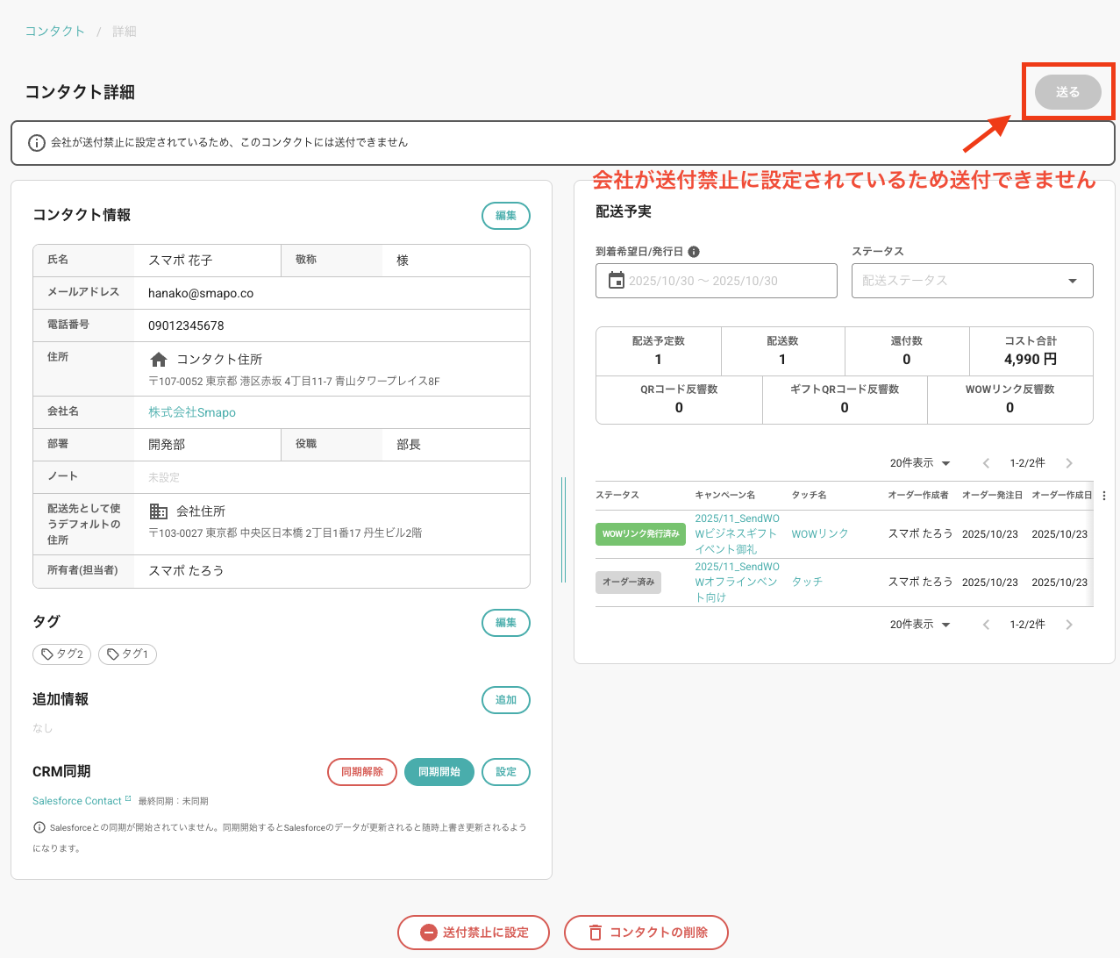Screen dimensions: 1120x958
Task: Click the building icon for 会社住所
Action: coord(159,511)
